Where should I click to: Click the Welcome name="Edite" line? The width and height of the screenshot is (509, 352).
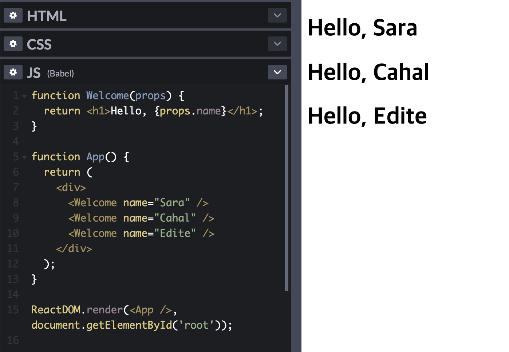click(x=141, y=233)
